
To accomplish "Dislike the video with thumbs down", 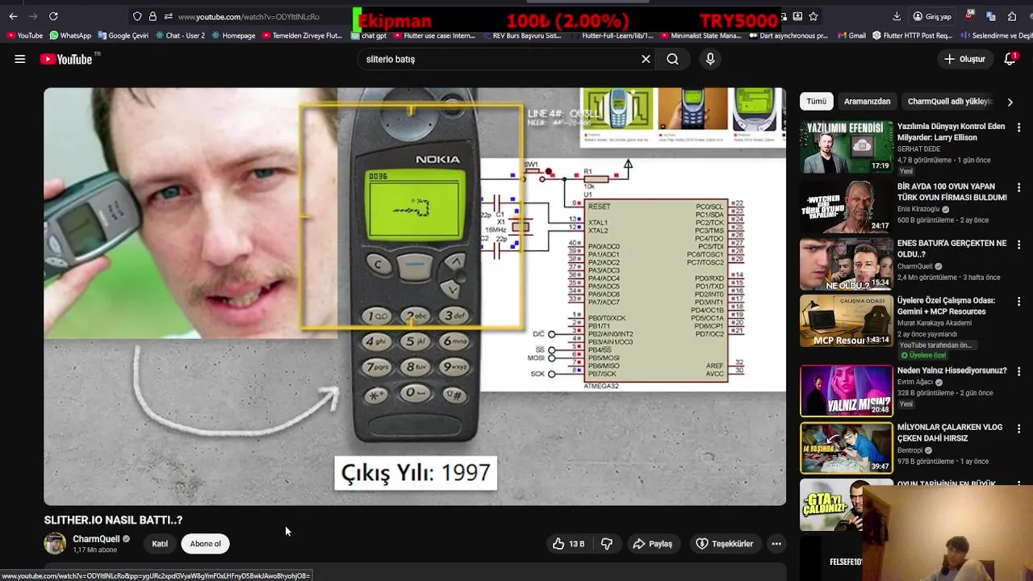I will (607, 544).
